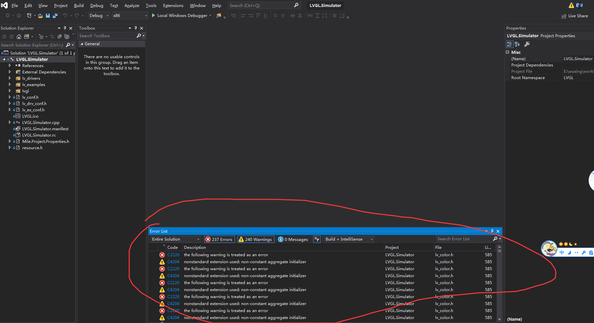
Task: Collapse the General section in Toolbox
Action: click(x=82, y=44)
